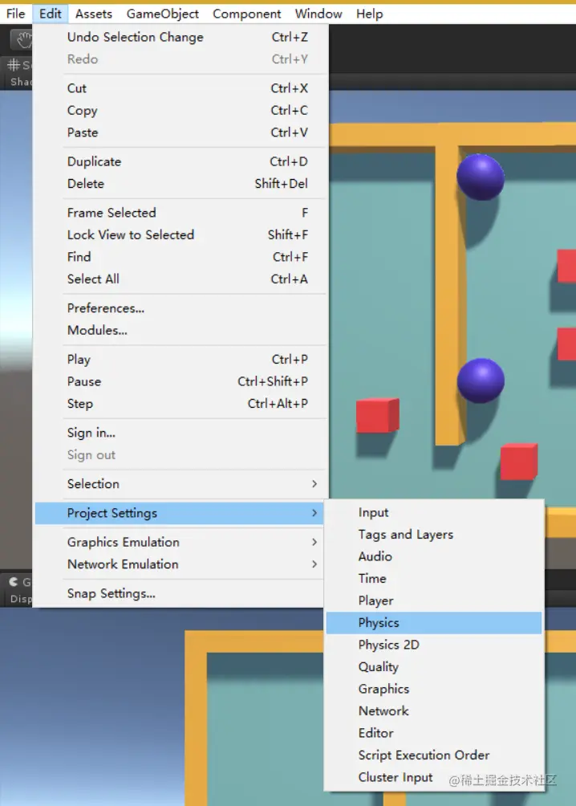This screenshot has width=576, height=806.
Task: Open Cluster Input settings
Action: pos(434,777)
